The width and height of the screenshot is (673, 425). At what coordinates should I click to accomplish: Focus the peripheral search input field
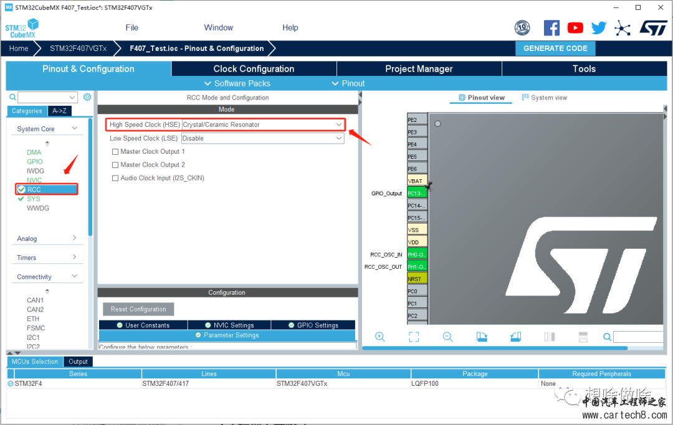44,97
